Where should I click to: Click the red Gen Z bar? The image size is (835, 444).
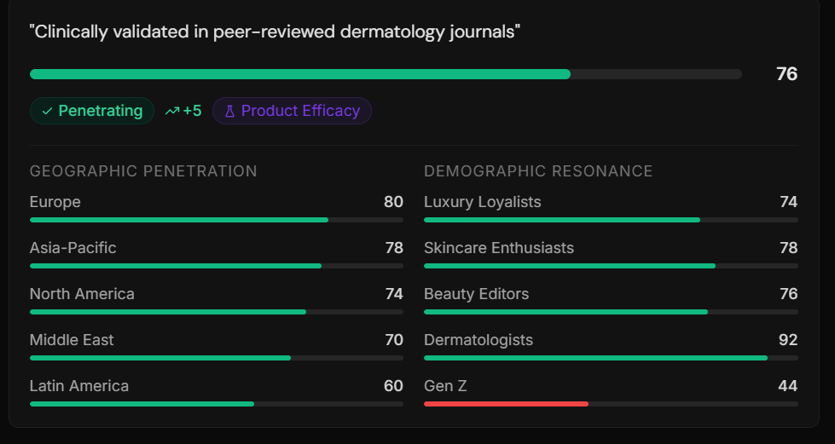point(506,404)
